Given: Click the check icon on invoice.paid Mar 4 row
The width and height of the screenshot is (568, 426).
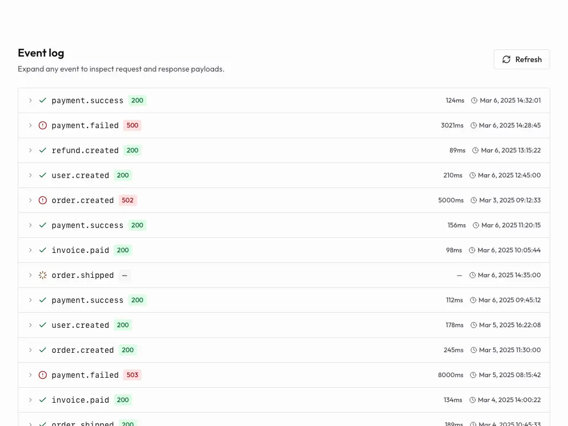Looking at the screenshot, I should click(x=43, y=400).
